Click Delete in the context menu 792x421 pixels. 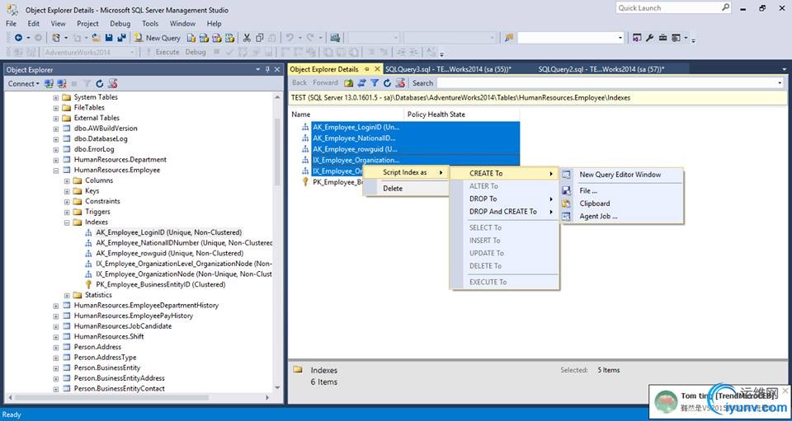tap(393, 189)
